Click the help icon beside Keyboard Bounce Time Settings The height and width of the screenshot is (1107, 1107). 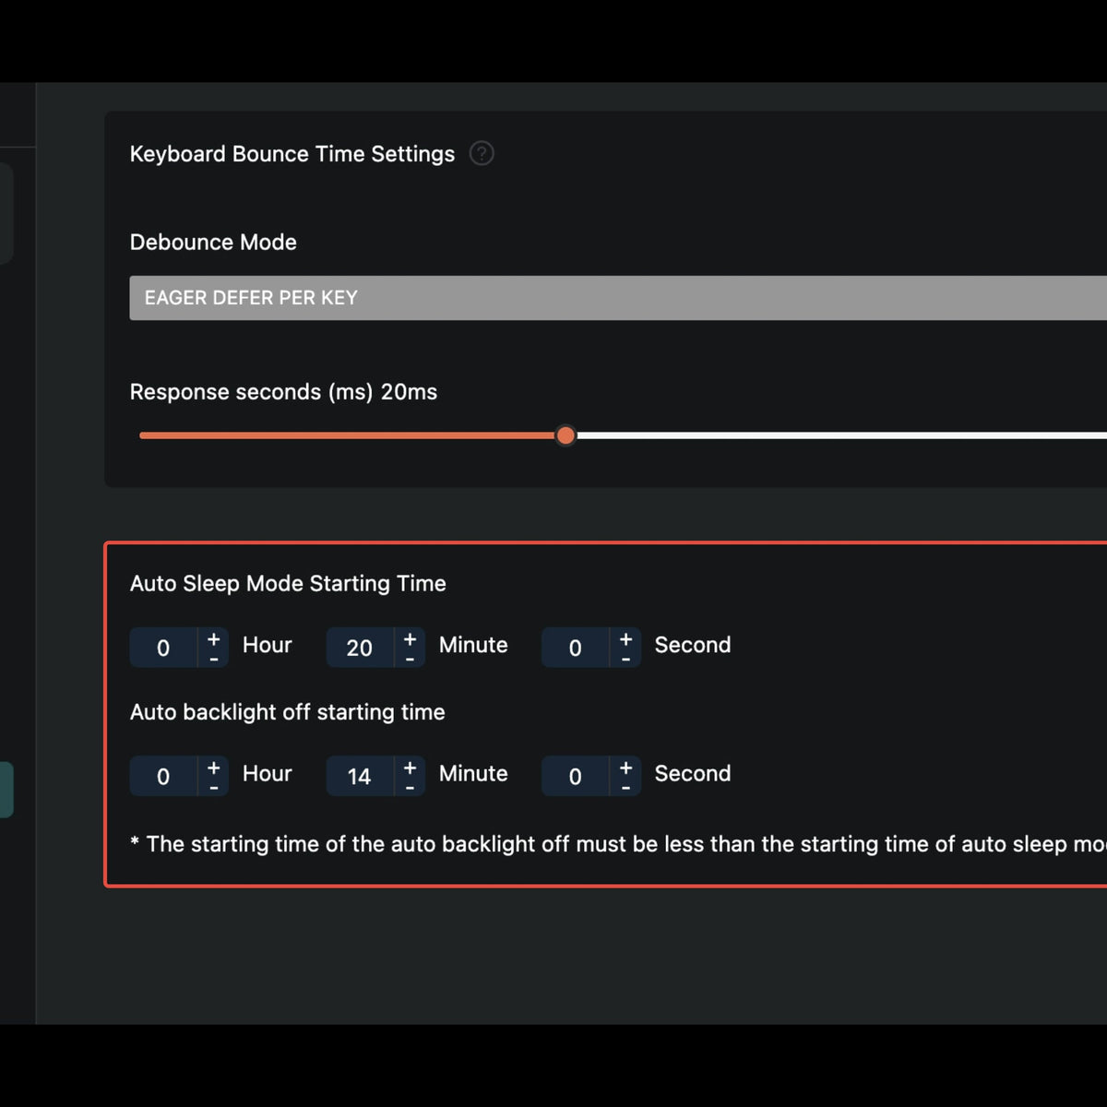[482, 154]
